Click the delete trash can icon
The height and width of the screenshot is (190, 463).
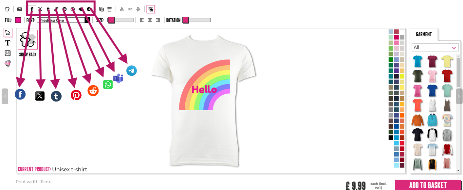pyautogui.click(x=110, y=9)
